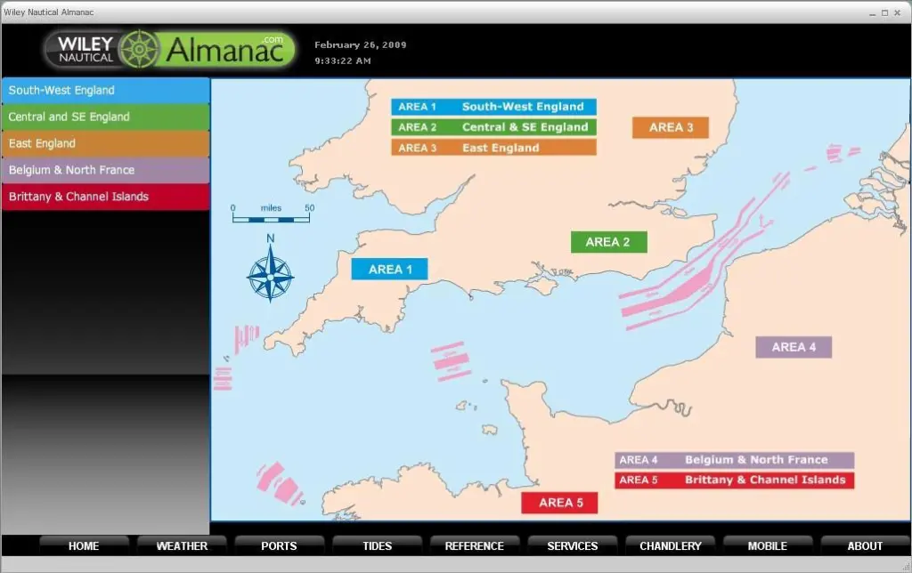
Task: Click the orange AREA 3 map label
Action: click(671, 127)
